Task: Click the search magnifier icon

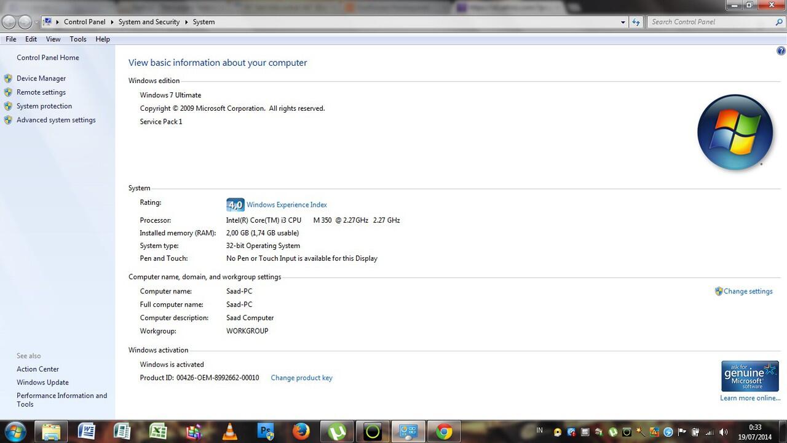Action: (779, 22)
